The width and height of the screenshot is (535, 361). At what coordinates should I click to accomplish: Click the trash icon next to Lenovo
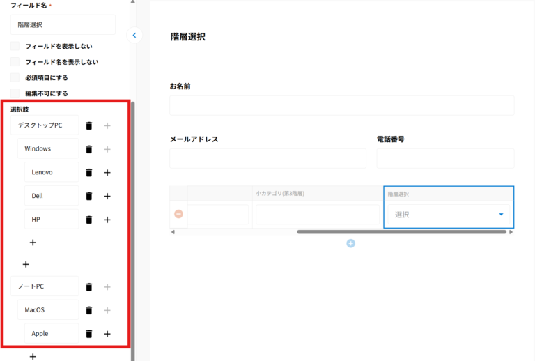[89, 173]
